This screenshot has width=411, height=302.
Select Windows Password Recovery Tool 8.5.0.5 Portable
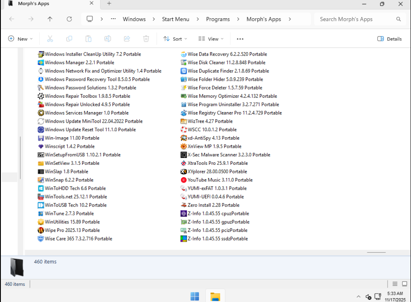pyautogui.click(x=94, y=79)
